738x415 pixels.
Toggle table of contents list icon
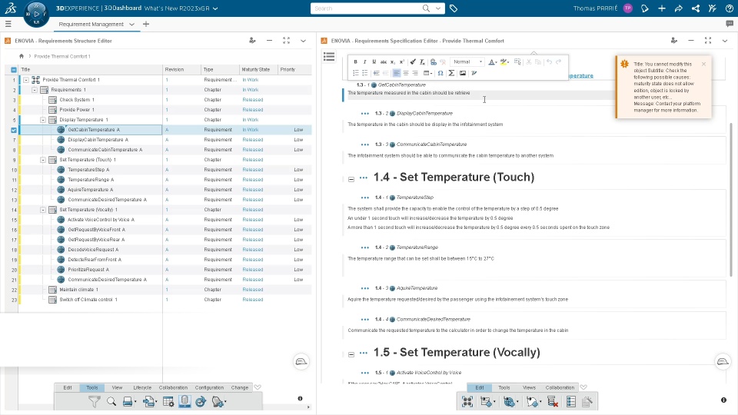point(329,57)
